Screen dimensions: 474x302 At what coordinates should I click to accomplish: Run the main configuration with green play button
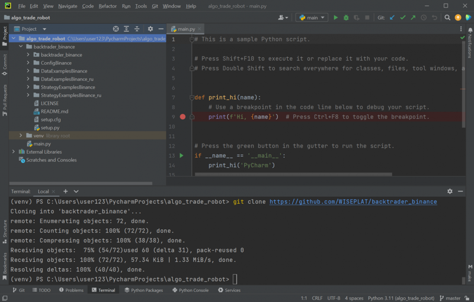click(335, 18)
